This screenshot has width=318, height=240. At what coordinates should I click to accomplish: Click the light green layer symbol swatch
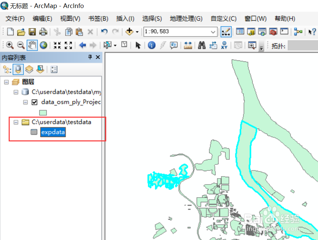click(43, 113)
